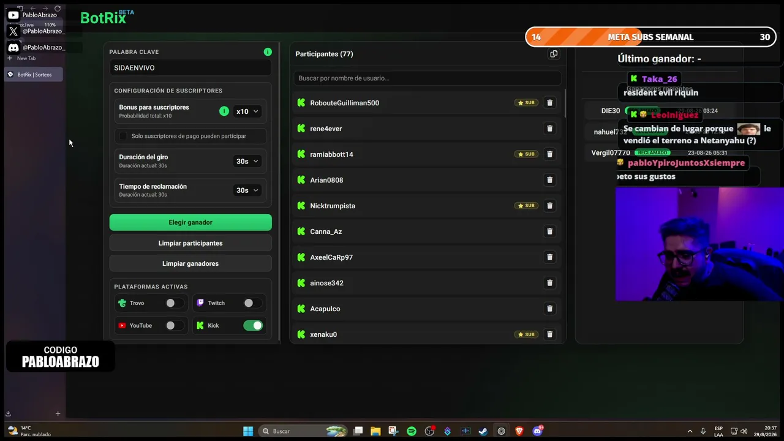Click participant name RobouteGuilliman500
The image size is (784, 441).
(x=344, y=103)
